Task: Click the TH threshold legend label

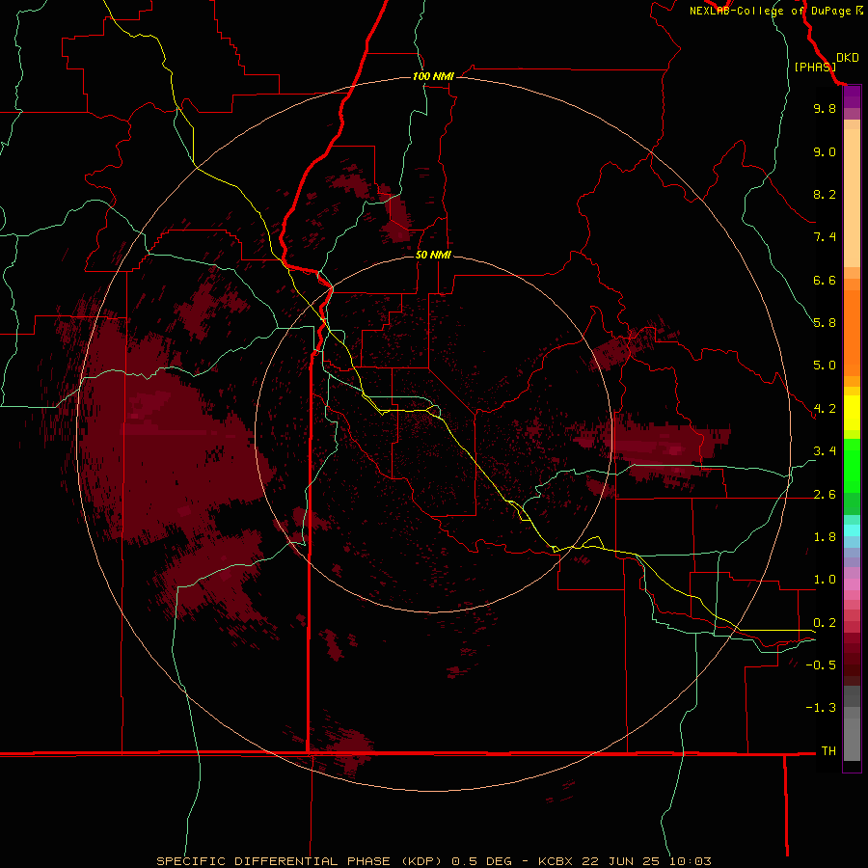Action: [828, 751]
